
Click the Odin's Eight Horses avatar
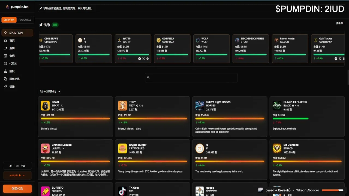click(200, 106)
